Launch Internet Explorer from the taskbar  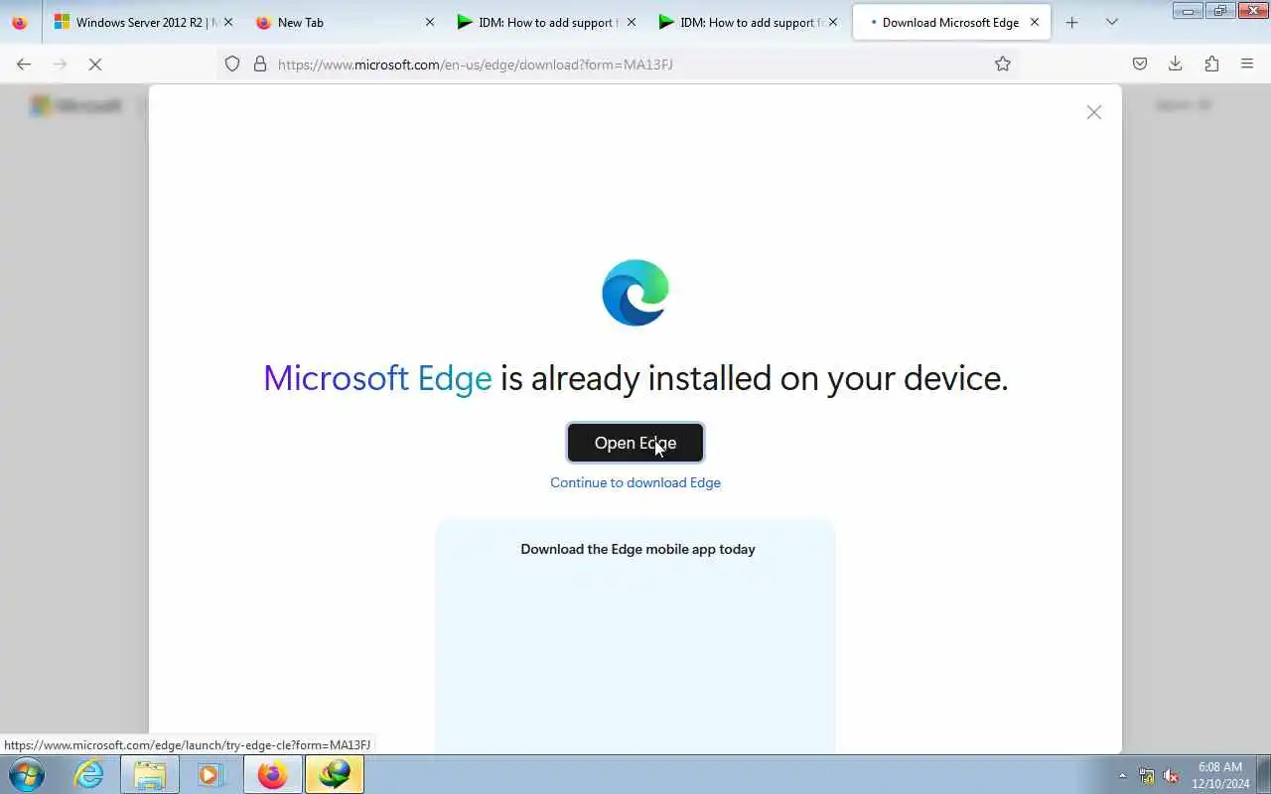(x=89, y=774)
